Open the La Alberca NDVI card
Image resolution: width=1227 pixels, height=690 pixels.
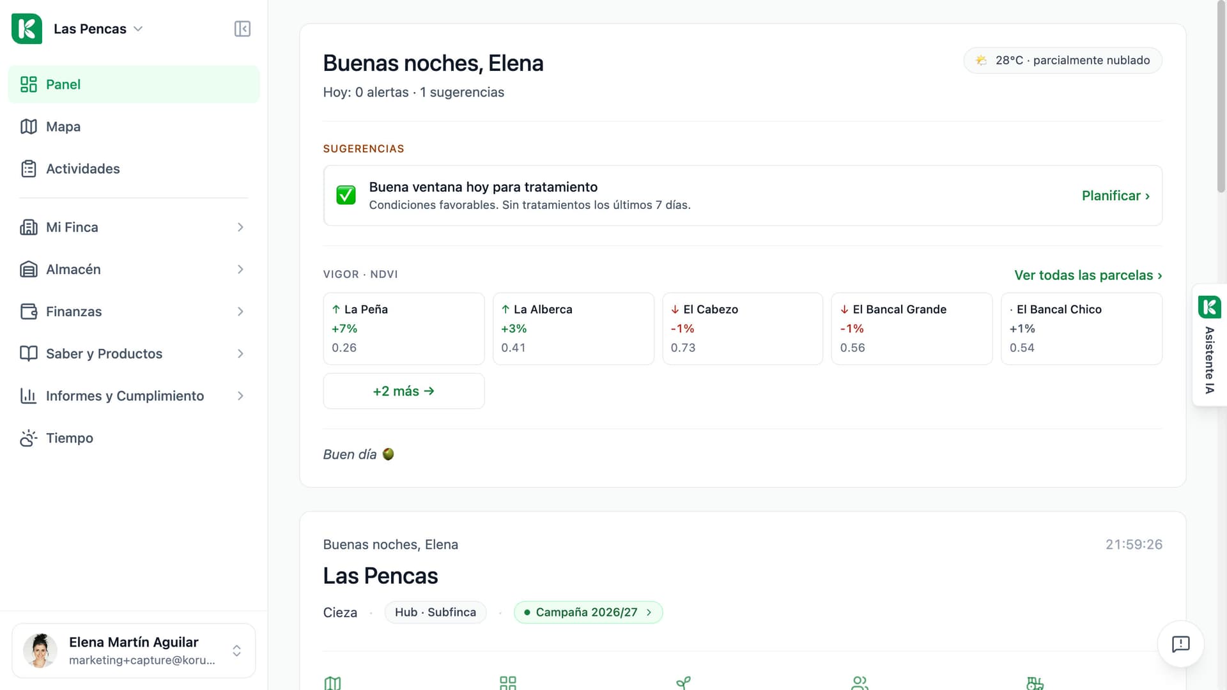pos(573,328)
